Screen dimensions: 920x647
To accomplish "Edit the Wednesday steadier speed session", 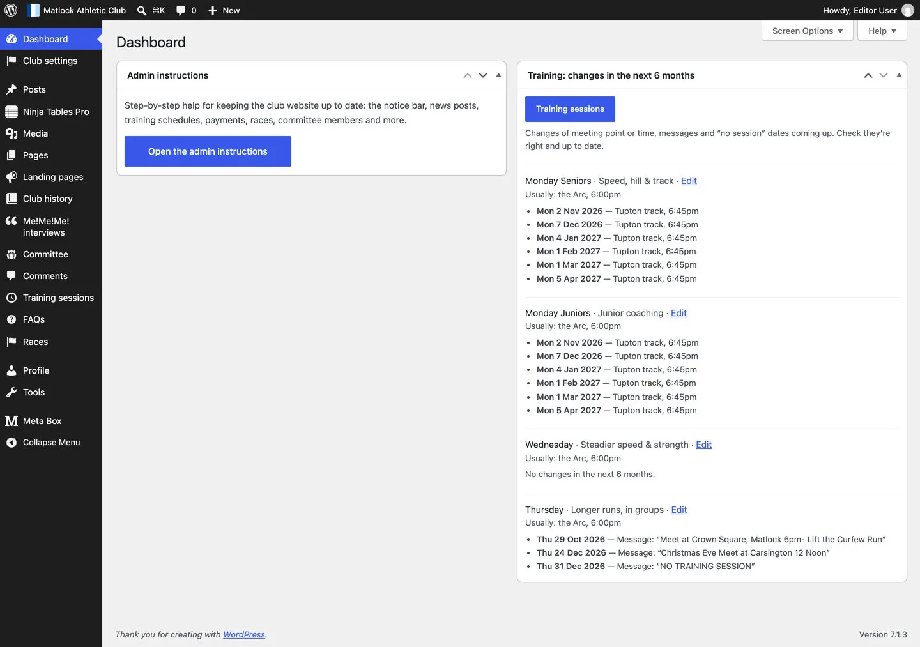I will 703,445.
